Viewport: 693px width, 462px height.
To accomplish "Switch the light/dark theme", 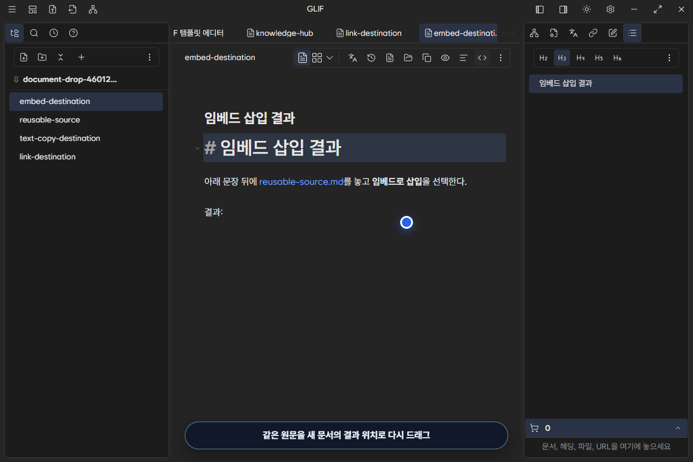I will (587, 9).
